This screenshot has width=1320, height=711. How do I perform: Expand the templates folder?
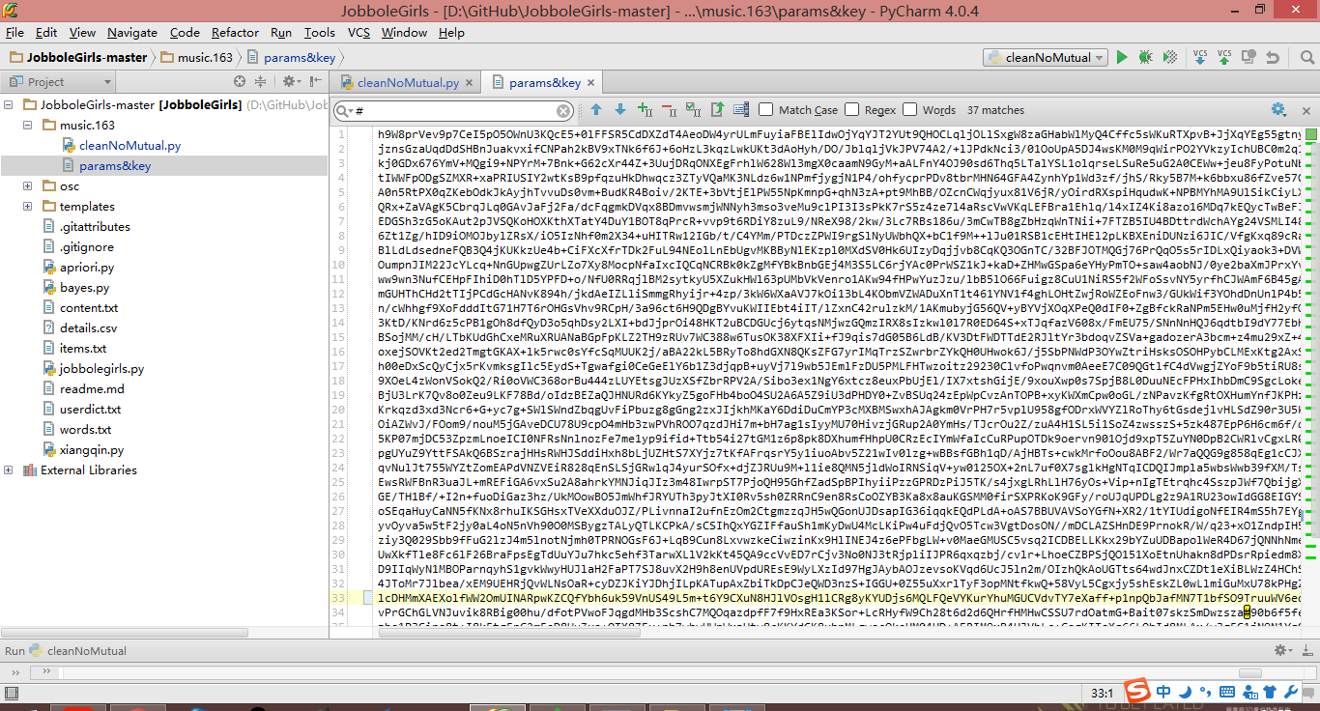coord(29,206)
